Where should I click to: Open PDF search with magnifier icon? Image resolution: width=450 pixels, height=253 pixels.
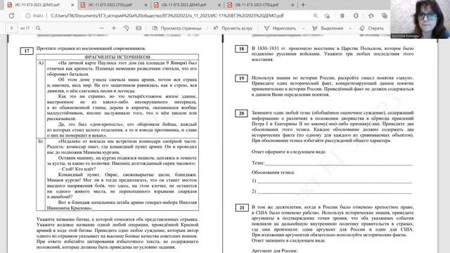pos(38,28)
